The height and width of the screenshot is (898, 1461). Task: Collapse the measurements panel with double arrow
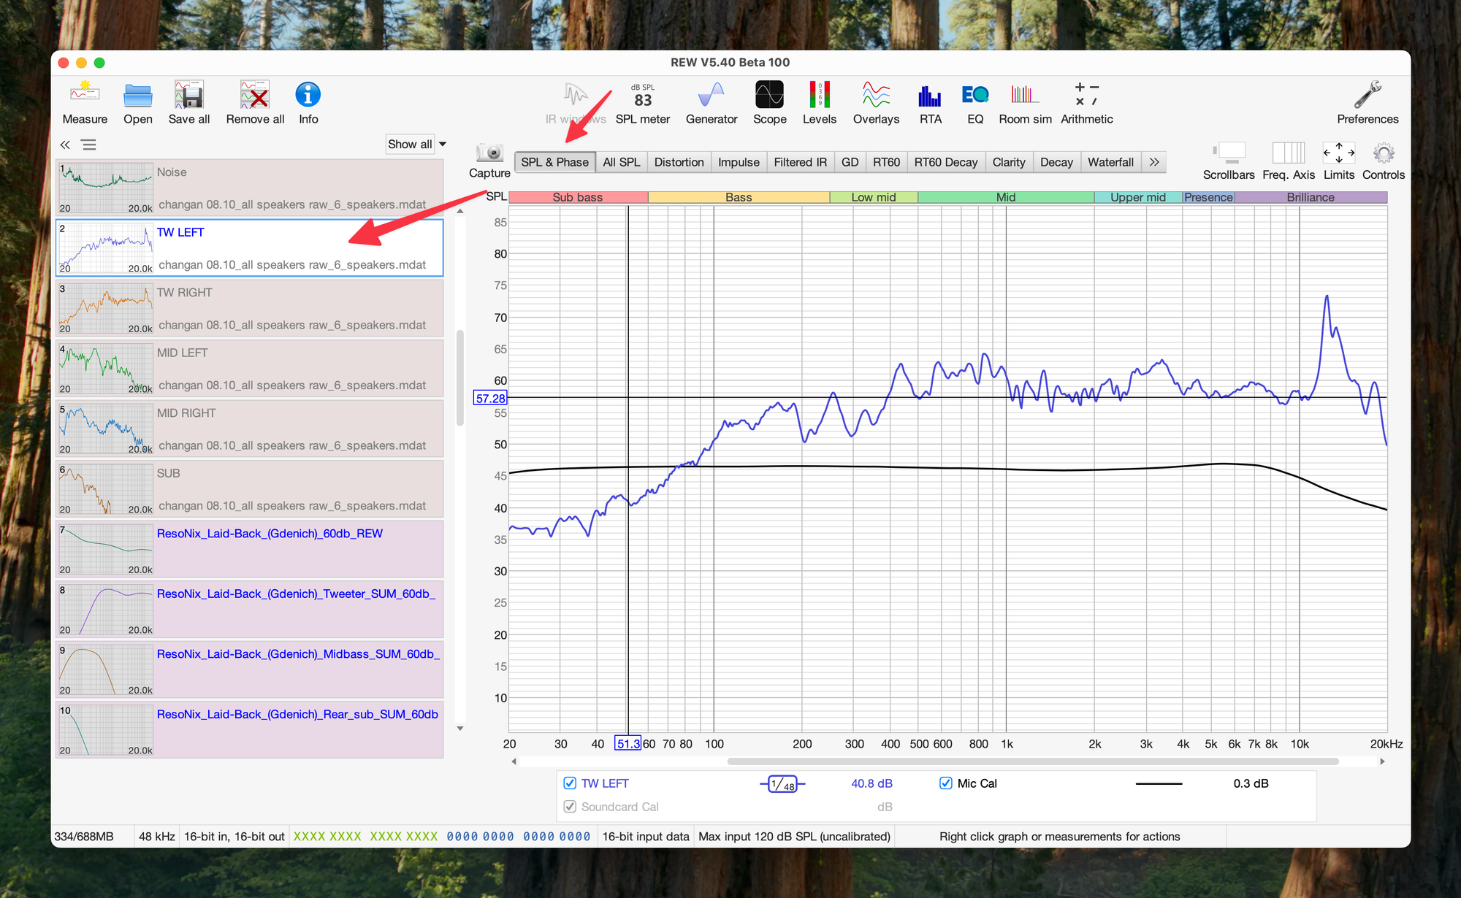click(65, 145)
